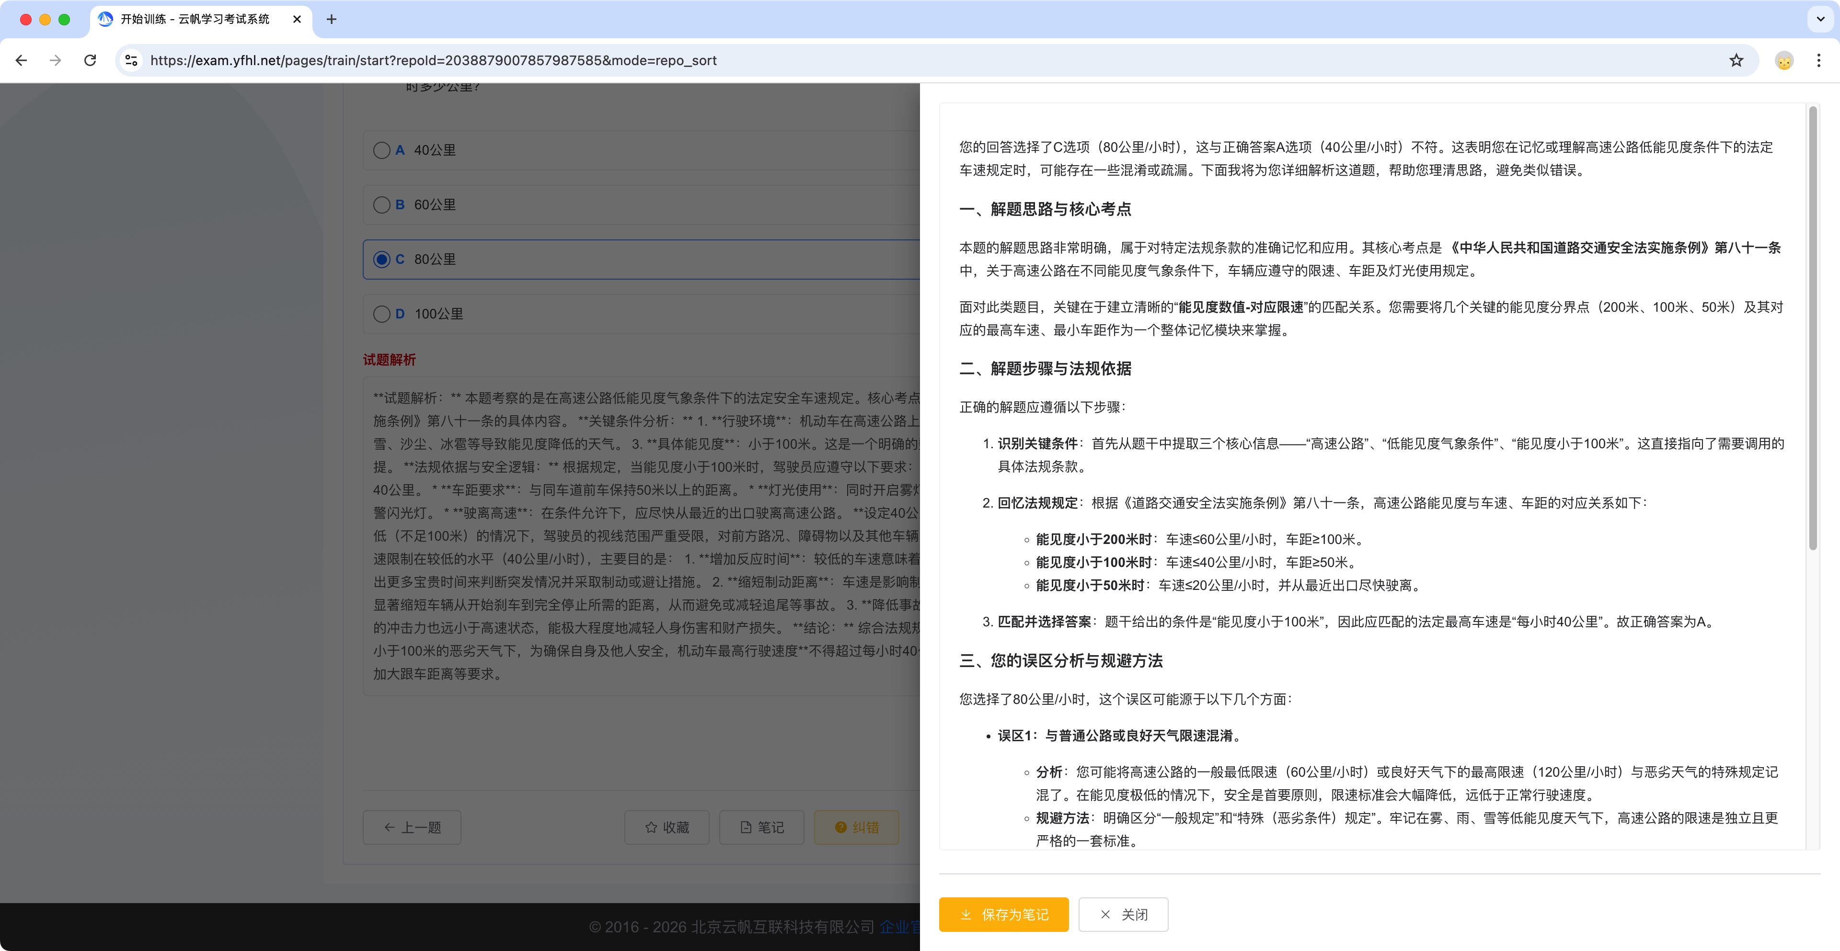Open the 笔记 notes panel via its document icon
The image size is (1840, 951).
pos(746,827)
